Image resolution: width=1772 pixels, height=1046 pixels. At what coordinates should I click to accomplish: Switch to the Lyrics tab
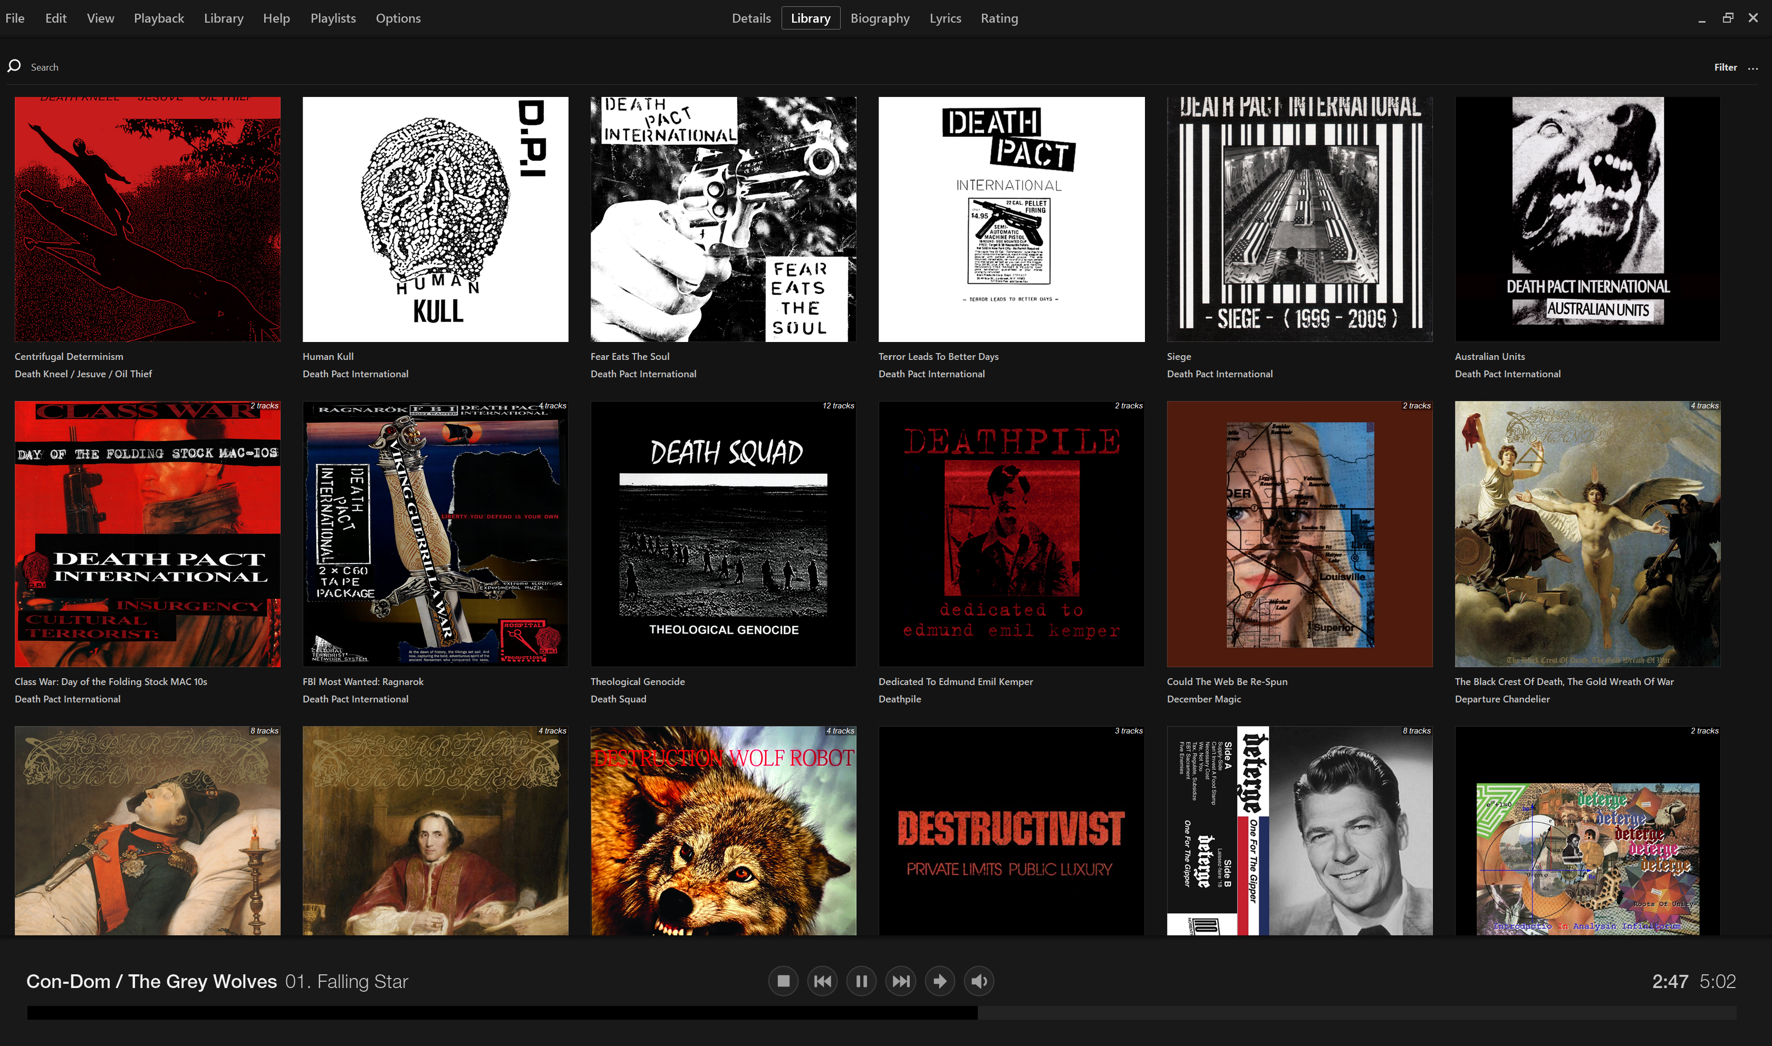point(945,18)
